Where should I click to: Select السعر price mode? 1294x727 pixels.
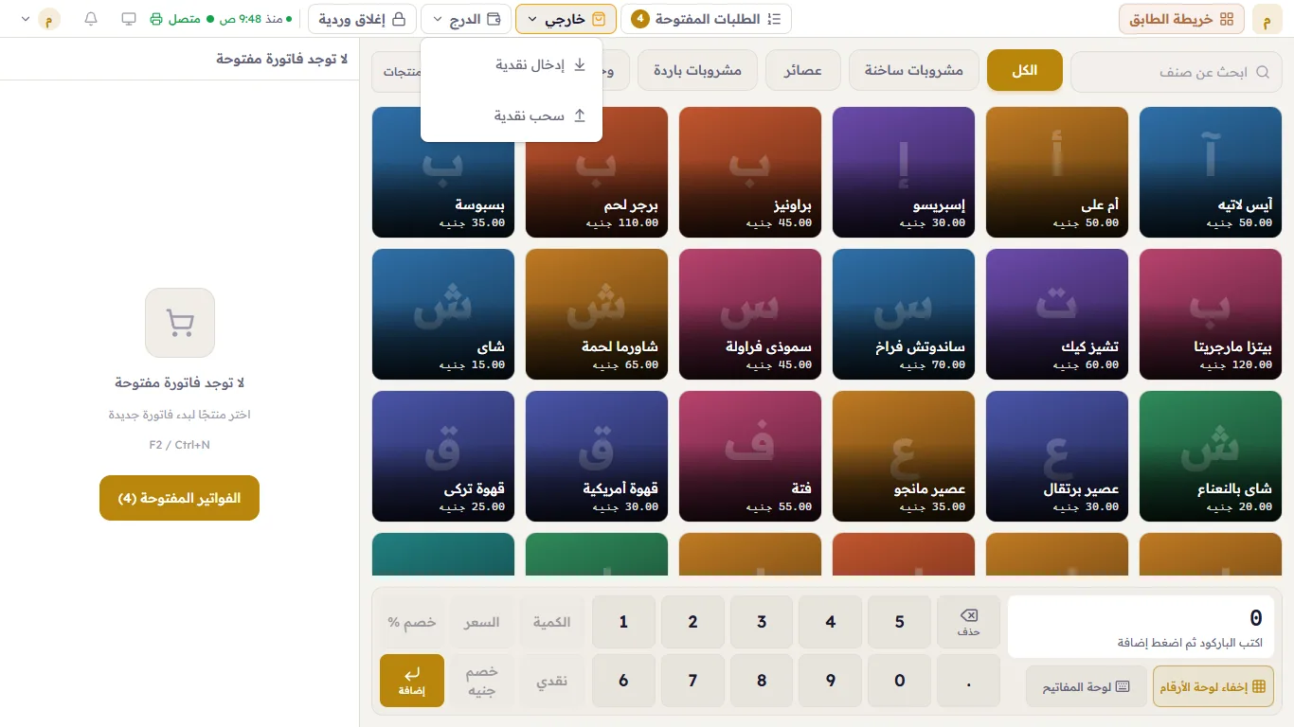(481, 622)
